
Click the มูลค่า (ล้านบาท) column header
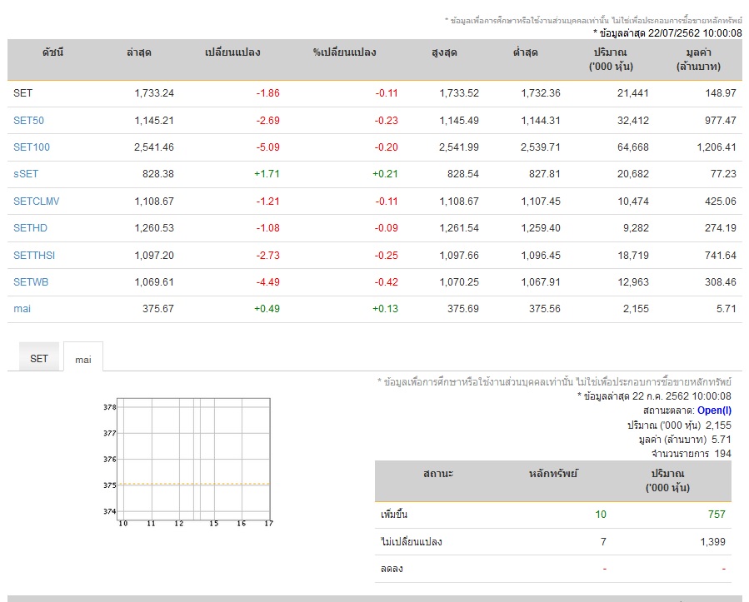pos(698,59)
